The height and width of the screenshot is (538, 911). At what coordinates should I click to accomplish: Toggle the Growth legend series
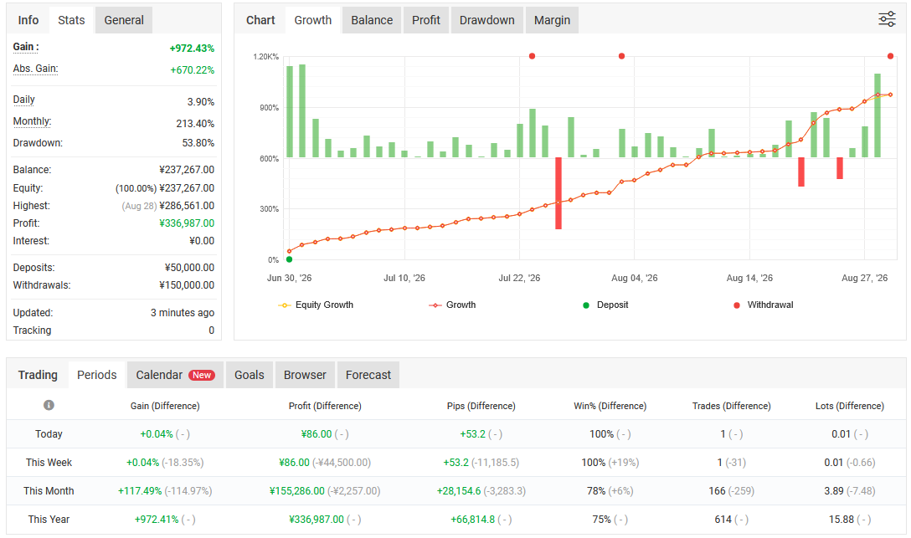tap(452, 305)
